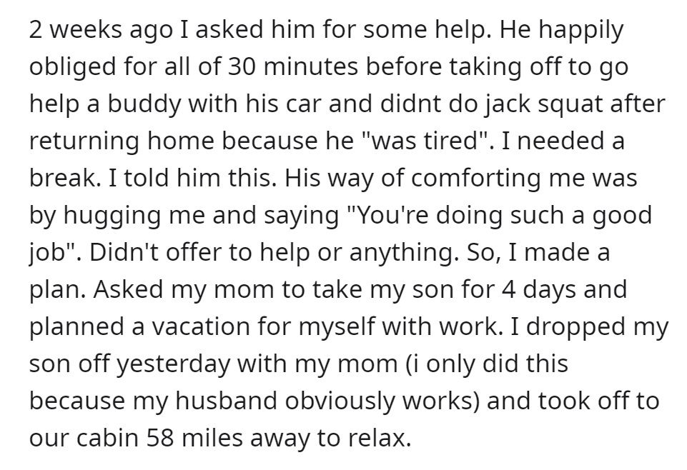Click the word "buddy" in the paragraph
The height and width of the screenshot is (470, 687).
144,106
